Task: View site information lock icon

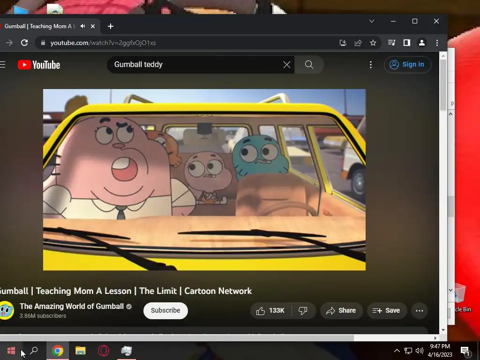Action: click(43, 43)
